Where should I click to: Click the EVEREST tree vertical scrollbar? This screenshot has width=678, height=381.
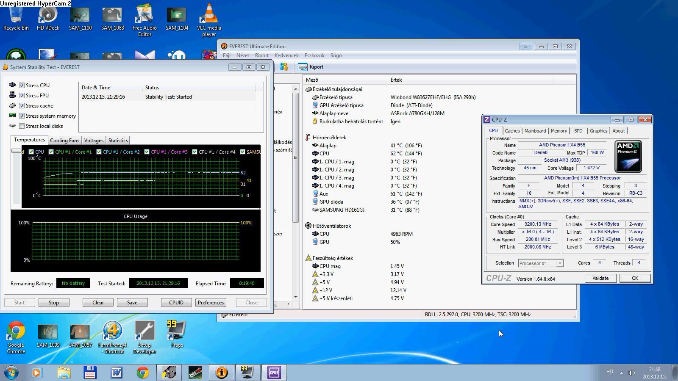[x=295, y=157]
